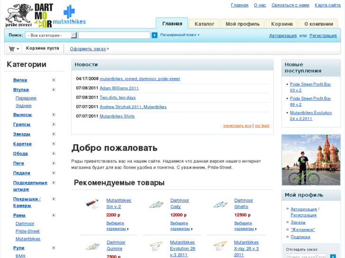This screenshot has width=345, height=258.
Task: Open the Mutantbikes frames subcategory
Action: (28, 239)
